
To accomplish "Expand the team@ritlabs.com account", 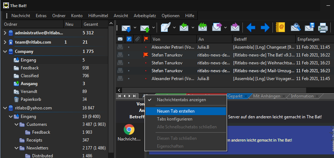I will click(5, 42).
